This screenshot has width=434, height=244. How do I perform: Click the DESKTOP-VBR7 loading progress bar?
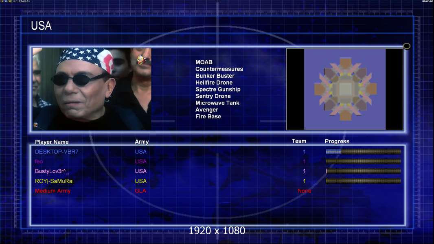tap(363, 152)
